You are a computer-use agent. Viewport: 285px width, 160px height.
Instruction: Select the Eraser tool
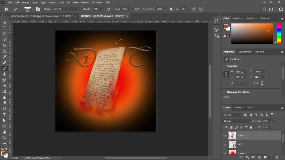tap(4, 86)
